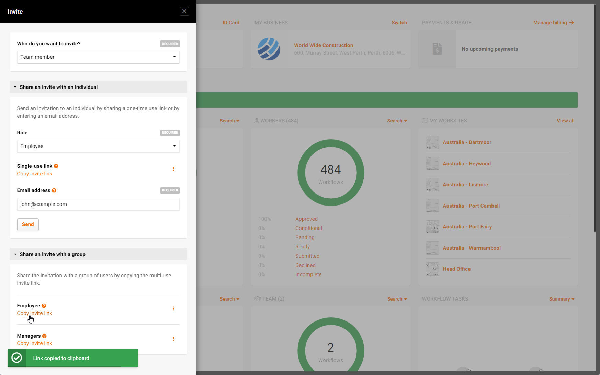Collapse 'Share an invite with an individual' section
The width and height of the screenshot is (600, 375).
[x=98, y=87]
